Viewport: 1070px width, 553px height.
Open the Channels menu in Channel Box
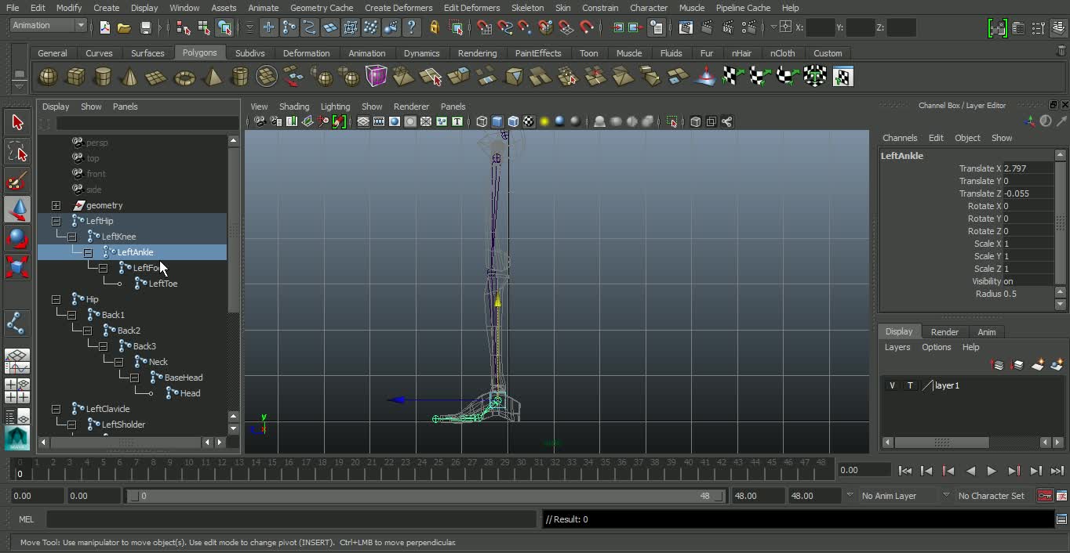tap(900, 138)
